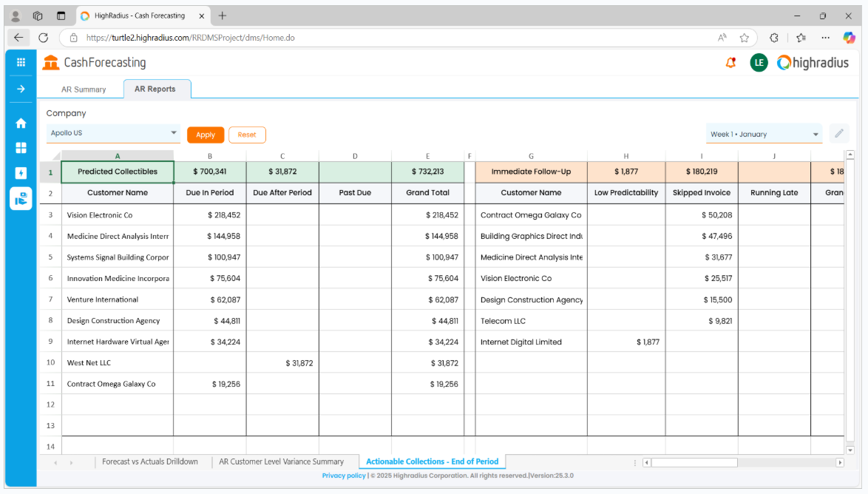Select column G header
The height and width of the screenshot is (494, 868).
pyautogui.click(x=531, y=156)
